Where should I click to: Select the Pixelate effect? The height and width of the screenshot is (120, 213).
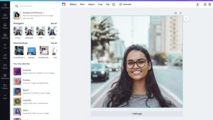click(x=35, y=81)
